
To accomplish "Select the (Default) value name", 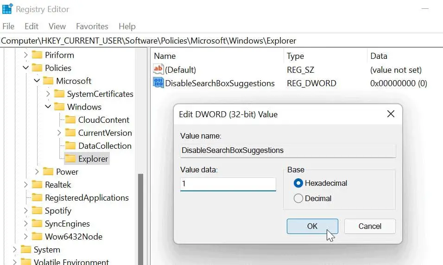I will click(180, 70).
